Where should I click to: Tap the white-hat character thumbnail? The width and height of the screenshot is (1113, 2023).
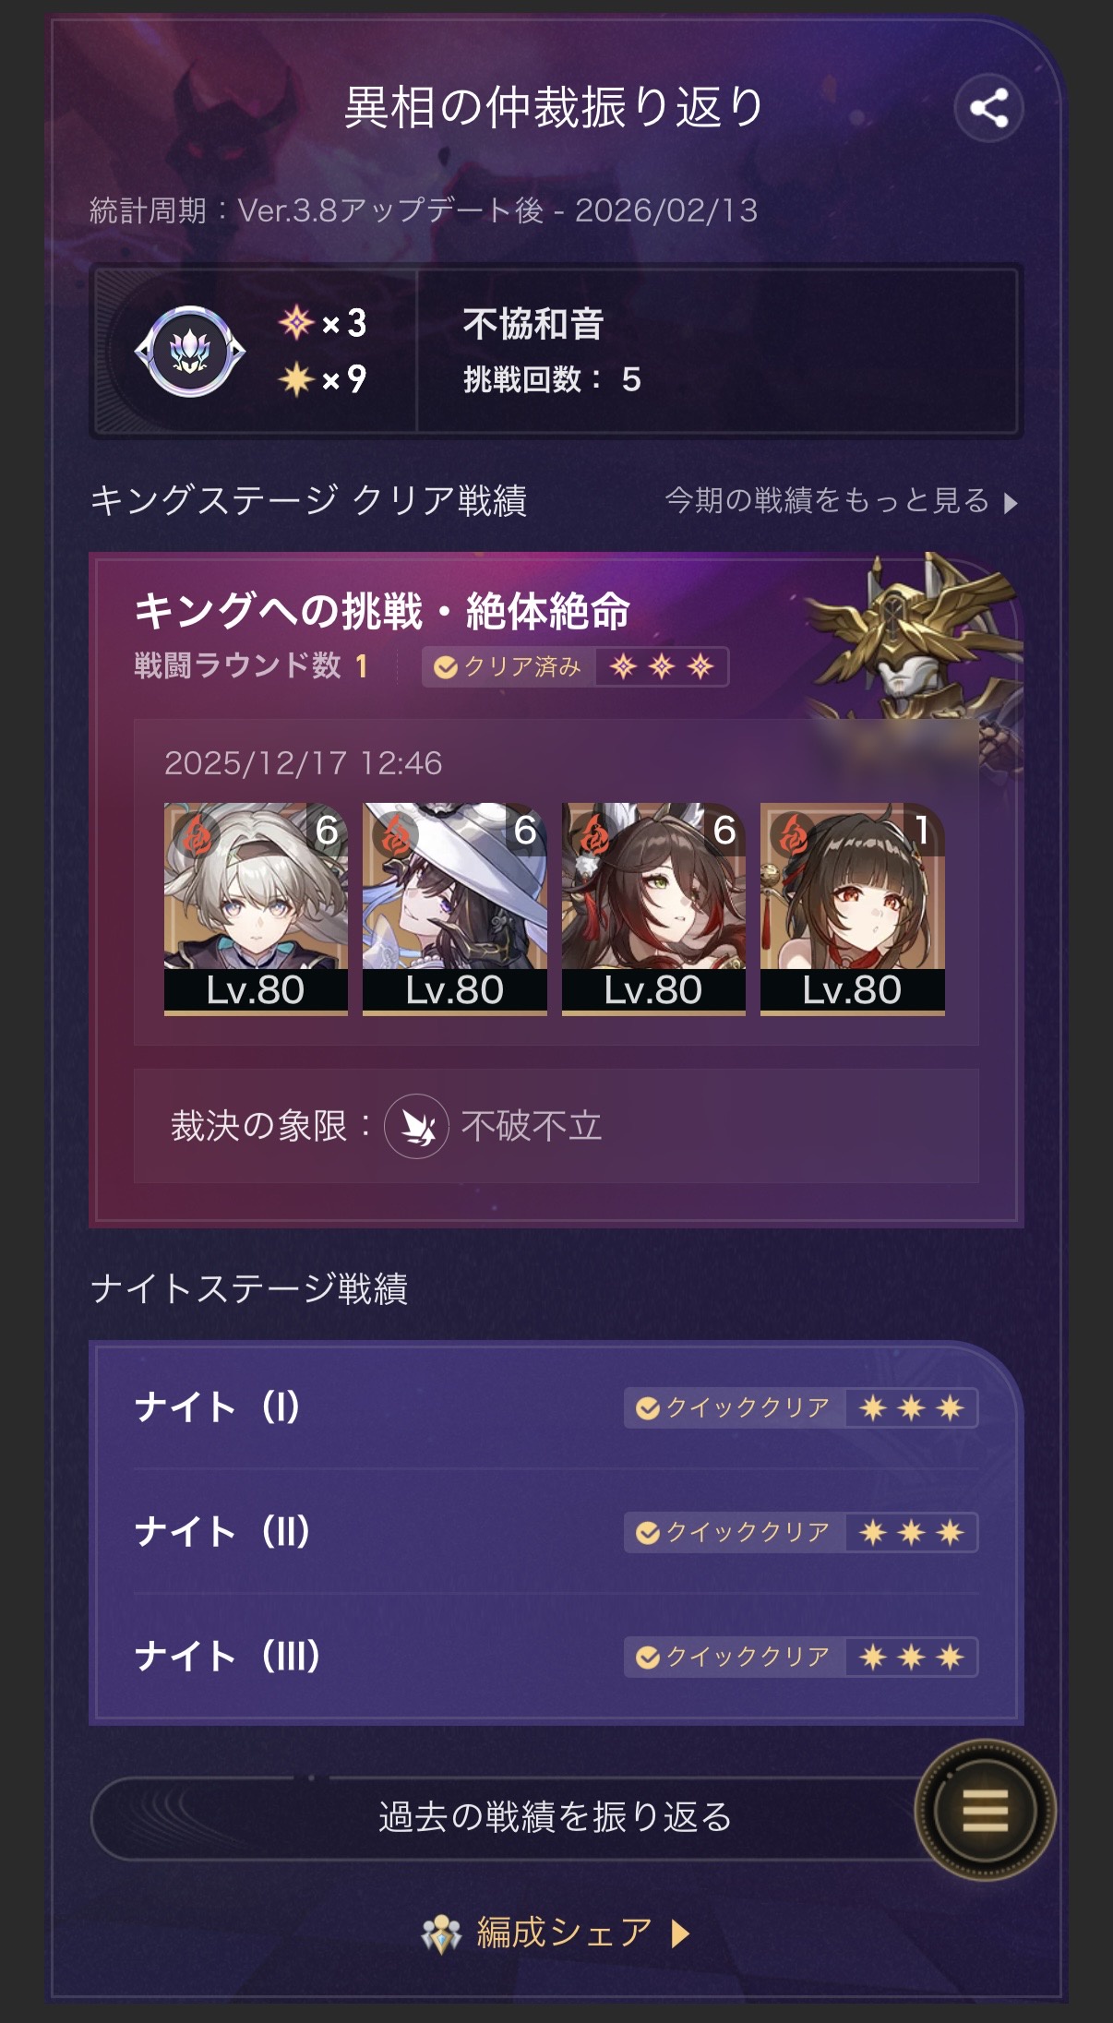(454, 908)
